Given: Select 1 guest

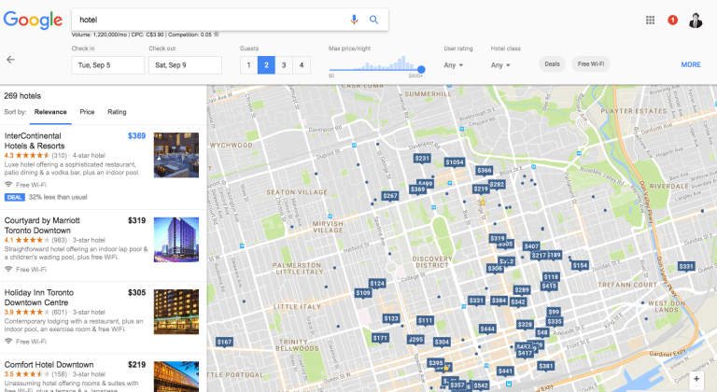Looking at the screenshot, I should pyautogui.click(x=248, y=64).
